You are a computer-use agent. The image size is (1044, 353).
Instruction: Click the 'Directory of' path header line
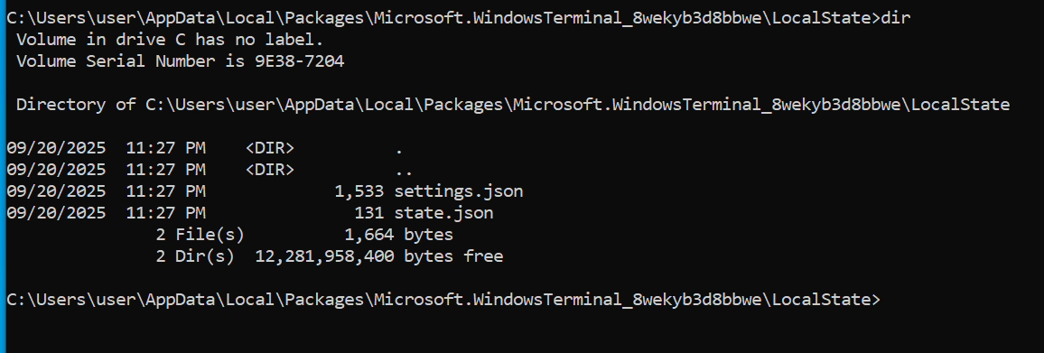tap(513, 105)
